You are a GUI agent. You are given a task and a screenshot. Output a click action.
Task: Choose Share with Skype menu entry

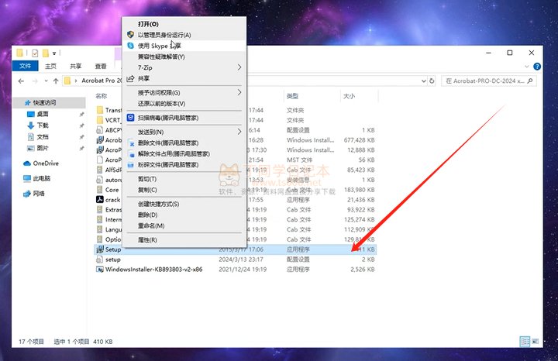point(184,46)
